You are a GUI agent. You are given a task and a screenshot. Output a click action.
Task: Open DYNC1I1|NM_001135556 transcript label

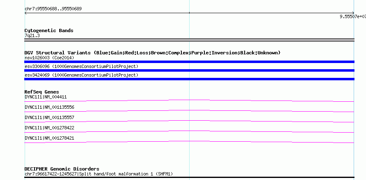pos(49,107)
